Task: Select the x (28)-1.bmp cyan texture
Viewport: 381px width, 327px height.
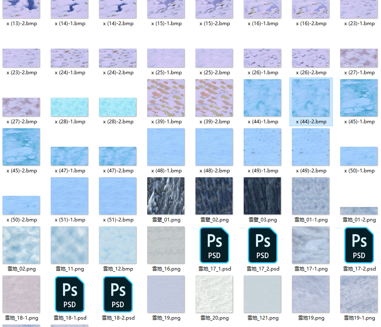Action: [70, 107]
